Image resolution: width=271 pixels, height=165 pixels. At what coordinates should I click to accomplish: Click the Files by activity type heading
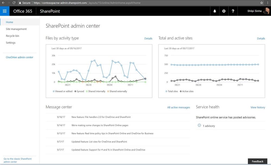(x=62, y=38)
